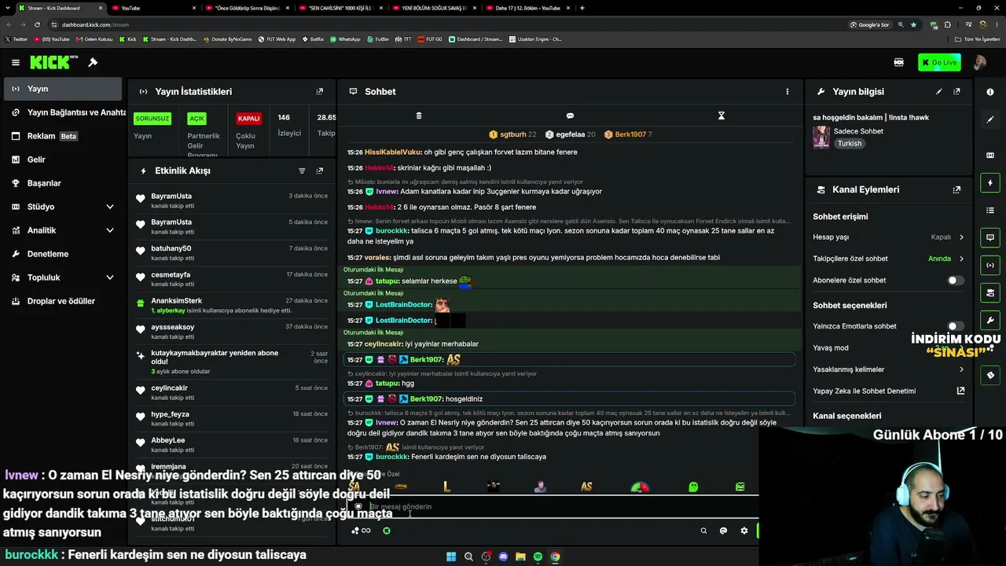Open the Discord app in the taskbar
The width and height of the screenshot is (1006, 566).
click(504, 557)
